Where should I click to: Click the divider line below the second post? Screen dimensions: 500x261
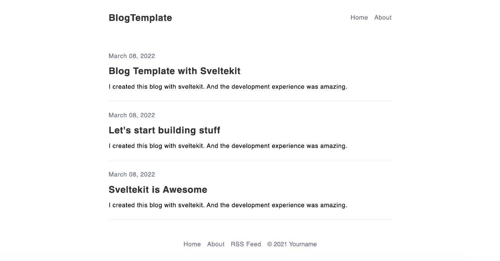coord(250,160)
